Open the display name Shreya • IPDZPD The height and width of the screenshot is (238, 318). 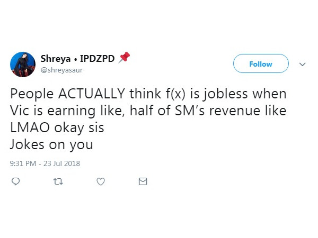tap(77, 58)
